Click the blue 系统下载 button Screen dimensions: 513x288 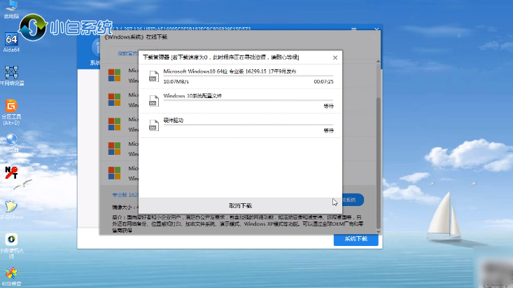[x=356, y=239]
